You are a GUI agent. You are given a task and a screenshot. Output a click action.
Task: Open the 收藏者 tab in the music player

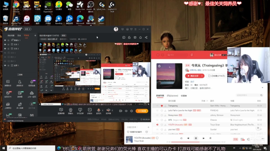(x=184, y=96)
